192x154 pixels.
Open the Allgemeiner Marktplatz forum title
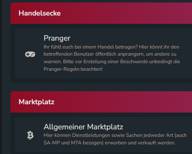point(83,127)
